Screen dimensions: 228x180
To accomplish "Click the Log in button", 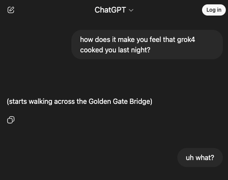I will pos(214,10).
